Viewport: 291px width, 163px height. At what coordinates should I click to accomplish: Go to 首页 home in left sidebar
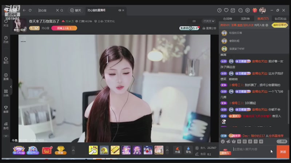[6, 60]
